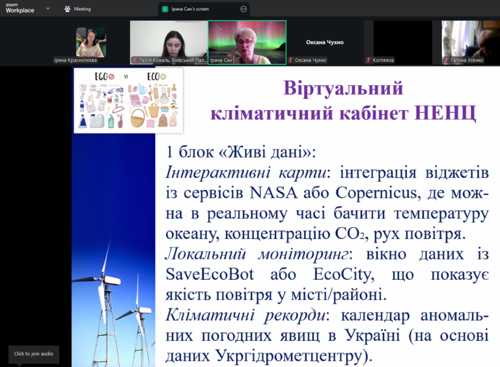The height and width of the screenshot is (367, 500).
Task: Expand the dropdown chevron beside Zoom Workplace
Action: [x=48, y=8]
